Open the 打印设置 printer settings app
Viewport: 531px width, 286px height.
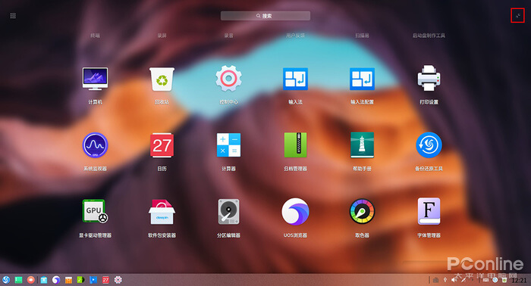click(429, 78)
